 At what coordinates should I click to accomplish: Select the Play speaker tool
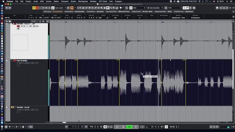click(x=114, y=8)
